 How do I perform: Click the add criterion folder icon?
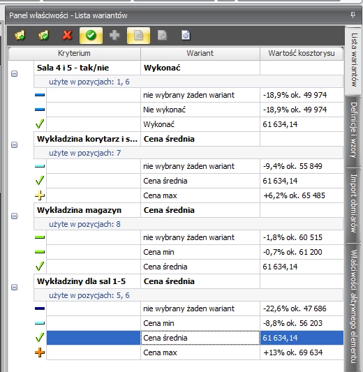click(x=20, y=36)
